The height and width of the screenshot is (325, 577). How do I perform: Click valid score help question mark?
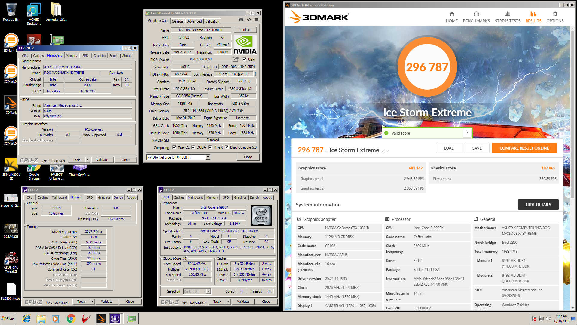click(x=467, y=133)
